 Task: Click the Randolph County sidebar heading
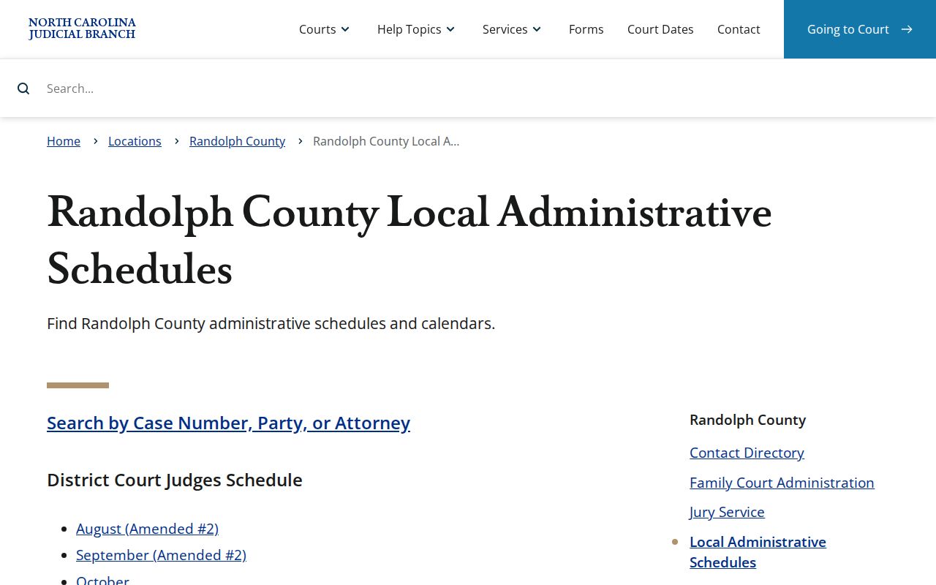pyautogui.click(x=747, y=420)
